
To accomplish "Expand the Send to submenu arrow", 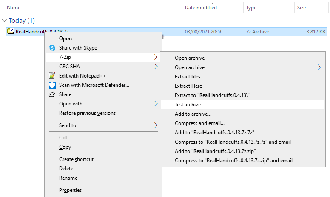I will coord(156,125).
